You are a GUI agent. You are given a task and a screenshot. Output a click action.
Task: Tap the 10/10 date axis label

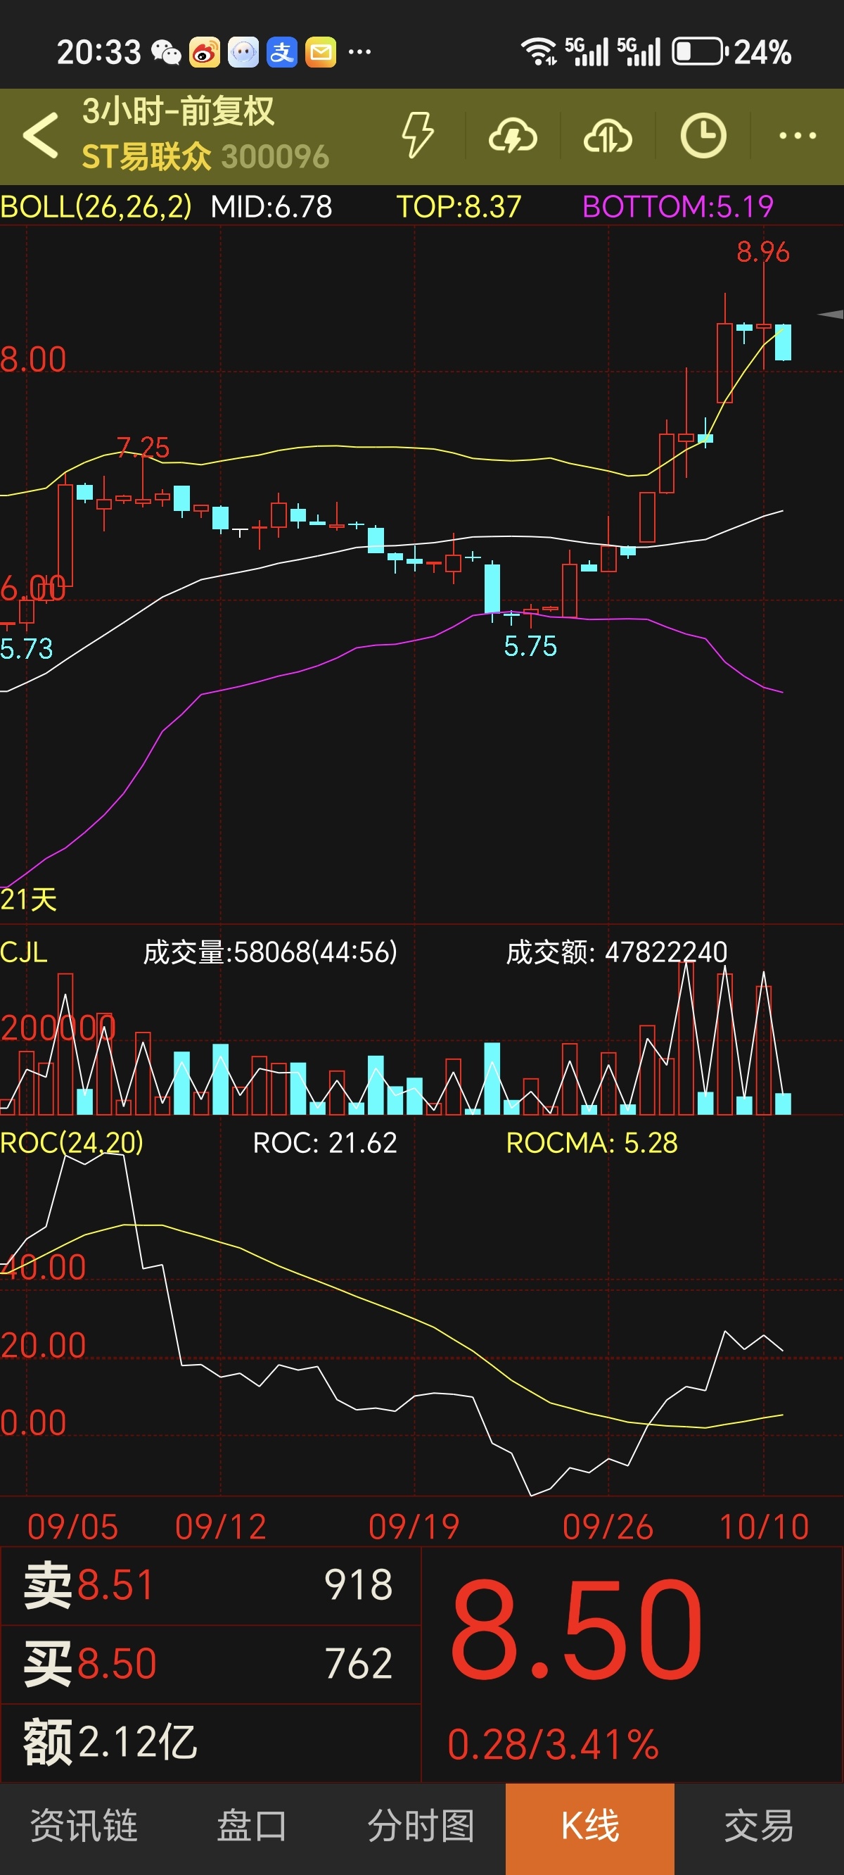(764, 1527)
